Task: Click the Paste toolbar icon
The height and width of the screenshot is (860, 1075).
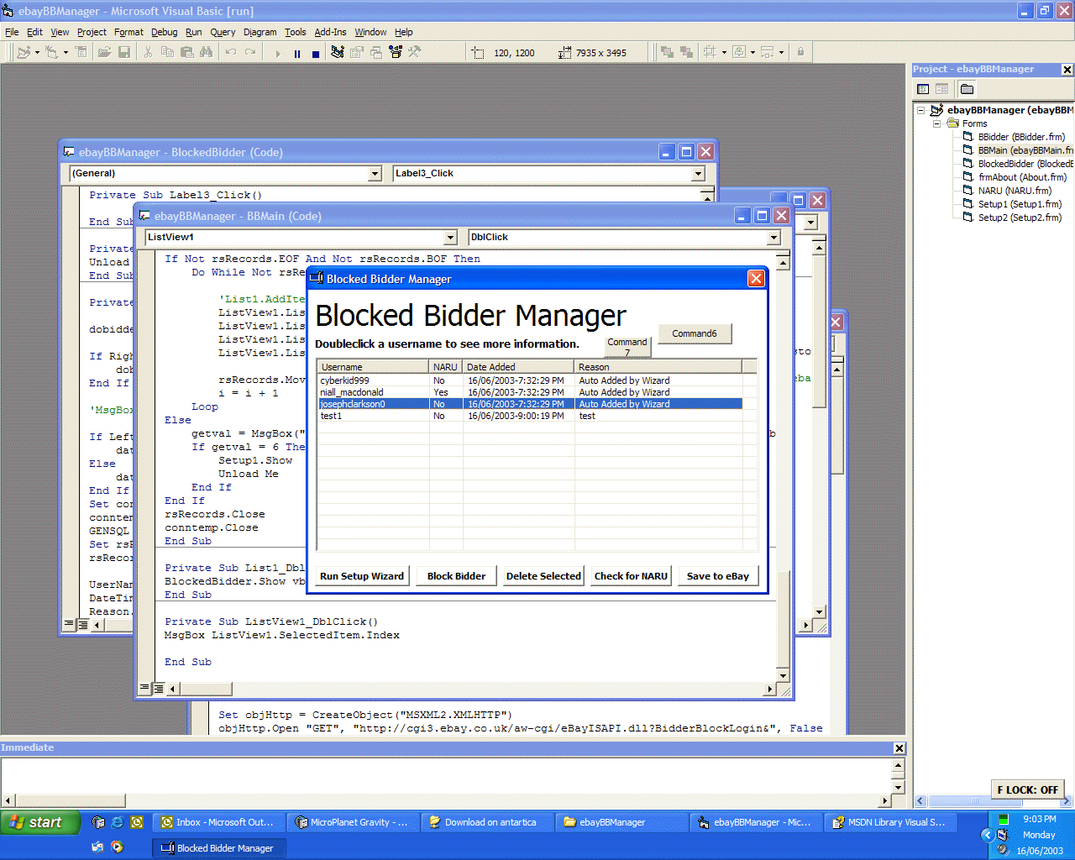Action: 186,52
